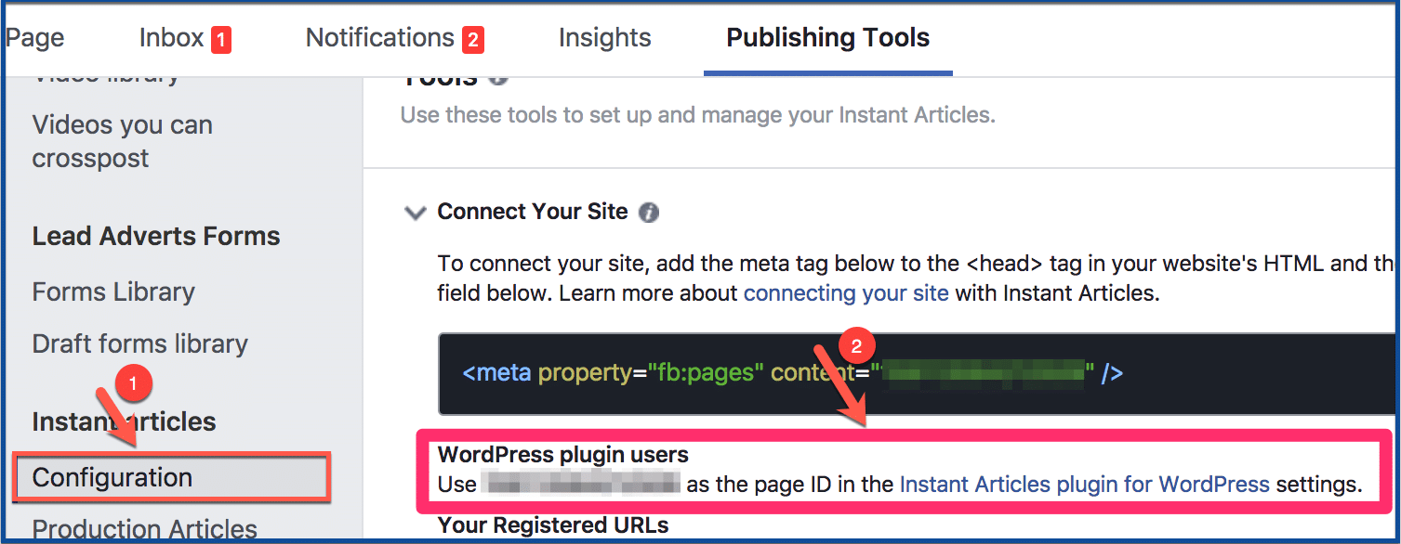Select the Publishing Tools tab
Viewport: 1401px width, 544px height.
point(828,38)
